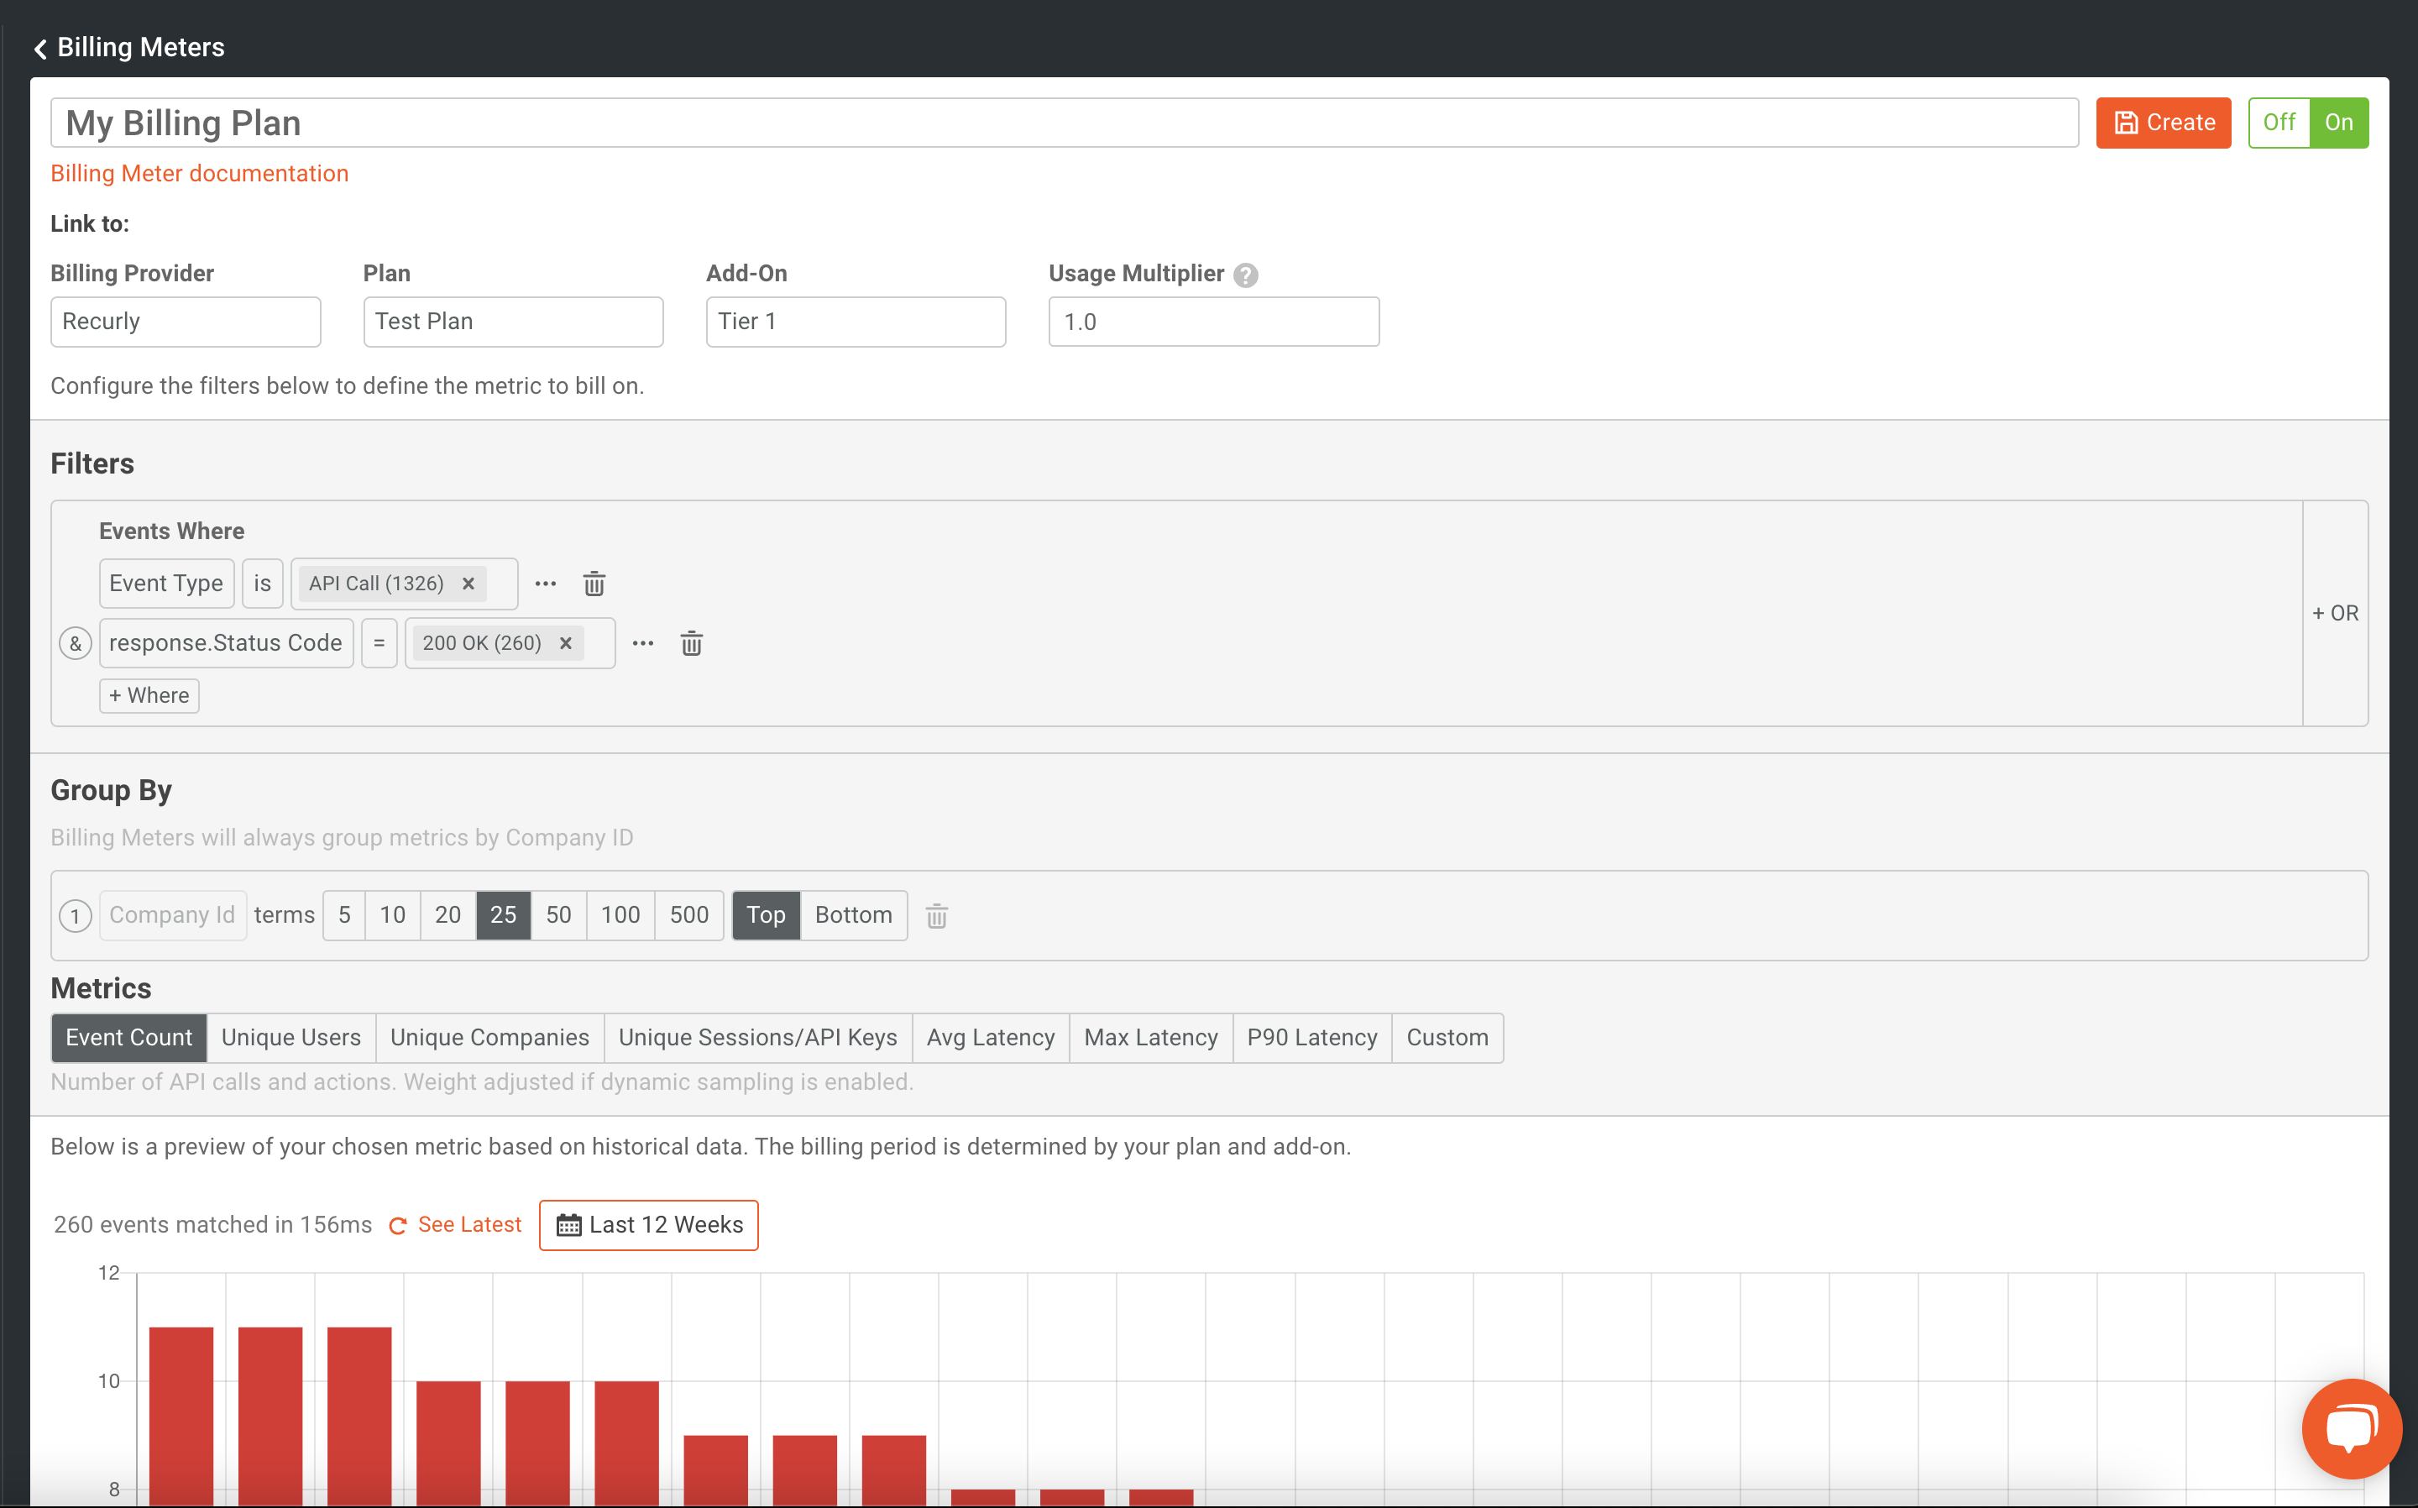Click the Billing Meters header title
Image resolution: width=2418 pixels, height=1508 pixels.
(x=140, y=48)
